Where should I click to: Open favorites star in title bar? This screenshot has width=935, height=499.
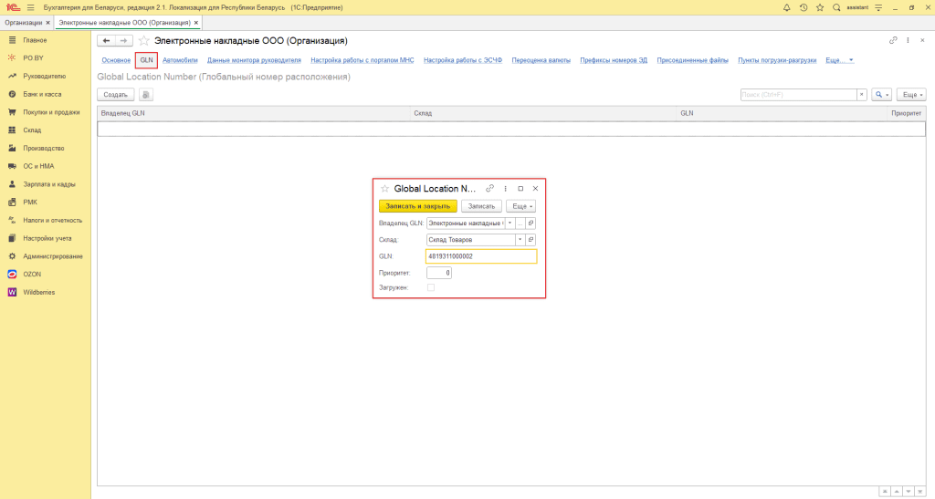coord(820,7)
